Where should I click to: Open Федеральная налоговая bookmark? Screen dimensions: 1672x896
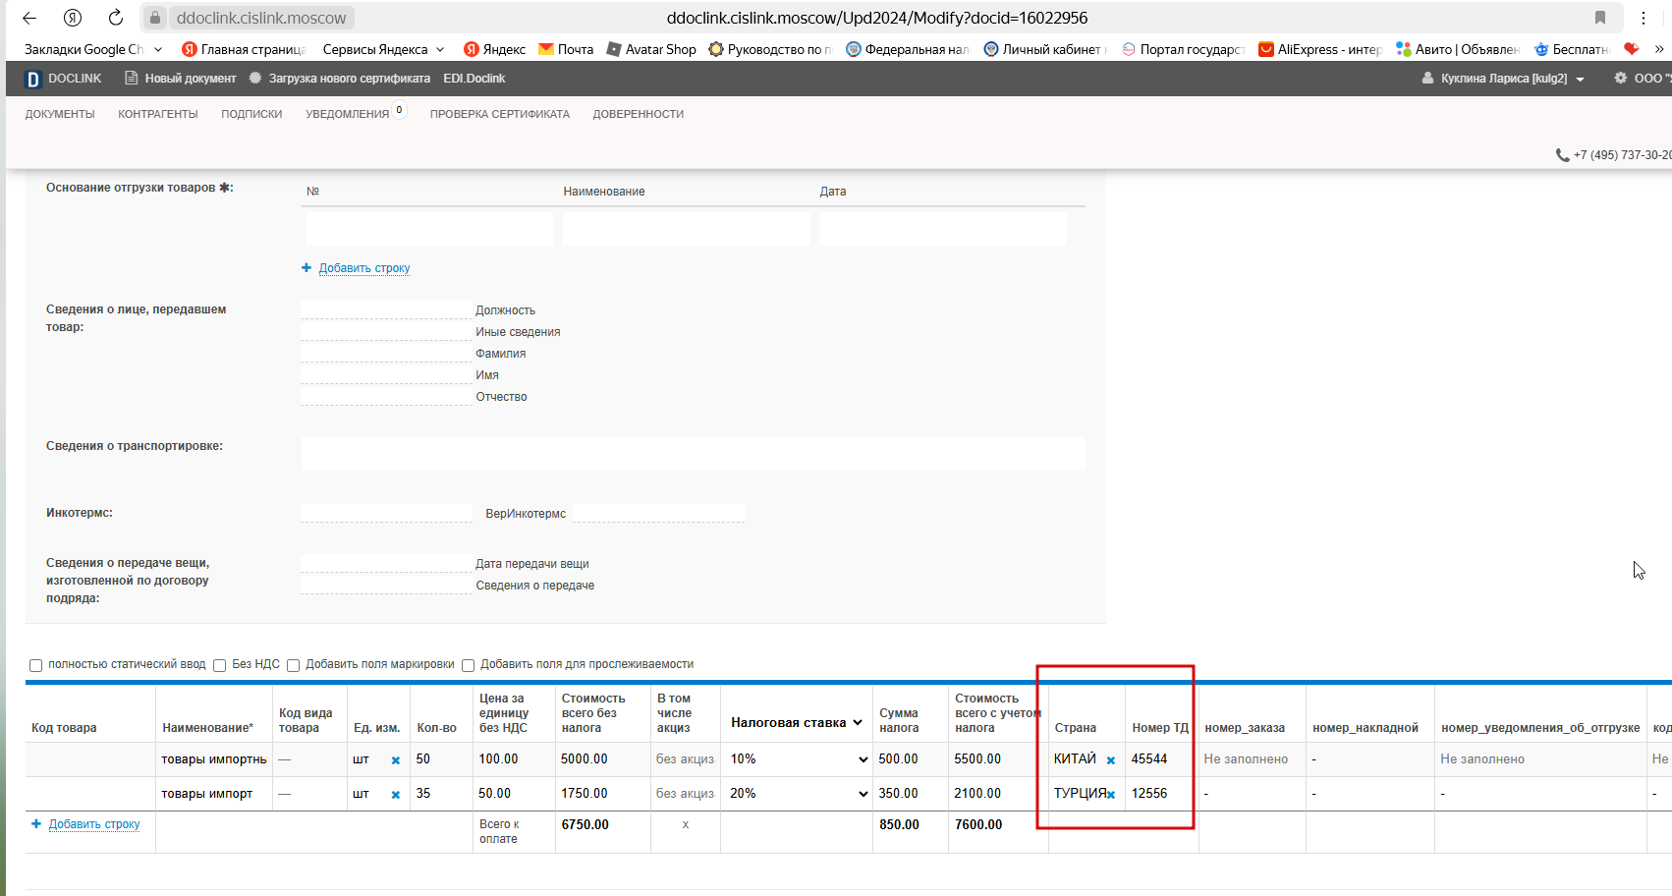[x=908, y=49]
